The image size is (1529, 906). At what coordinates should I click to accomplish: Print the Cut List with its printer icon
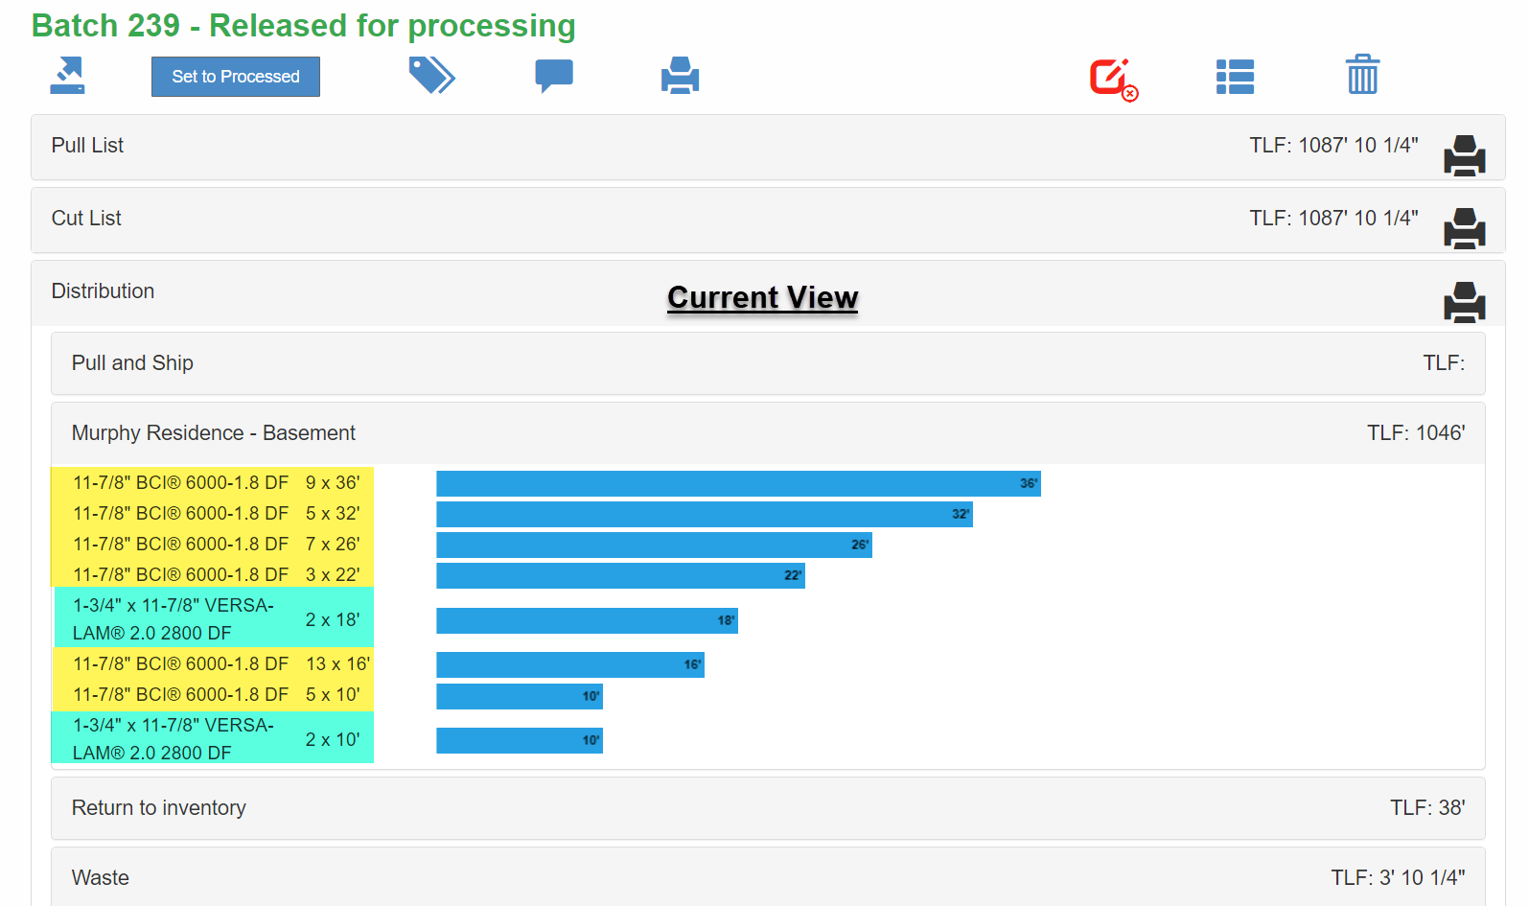pyautogui.click(x=1464, y=228)
